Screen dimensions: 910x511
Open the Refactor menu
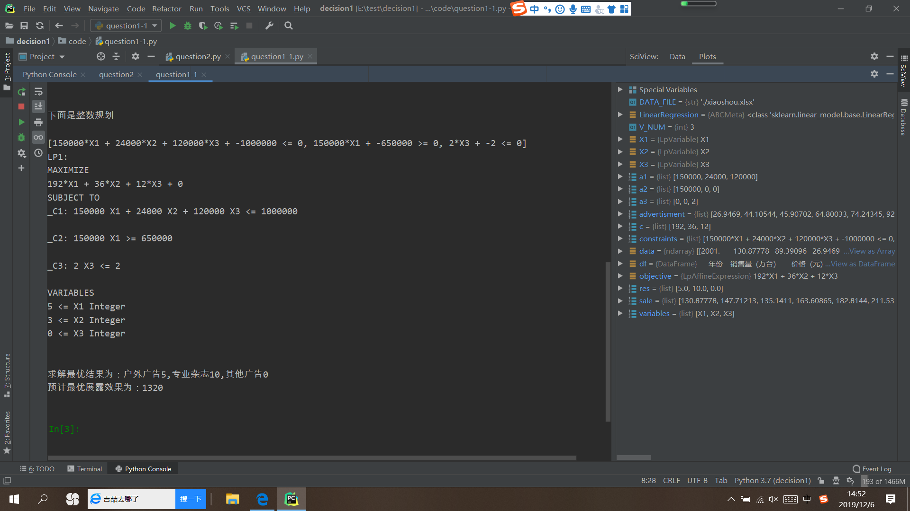pyautogui.click(x=166, y=9)
